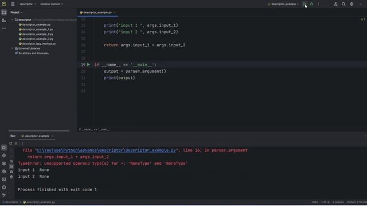This screenshot has width=367, height=206.
Task: Open the Terminal sidebar icon
Action: pyautogui.click(x=4, y=179)
